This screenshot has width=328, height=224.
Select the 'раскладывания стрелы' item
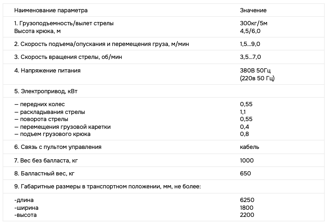(52, 112)
